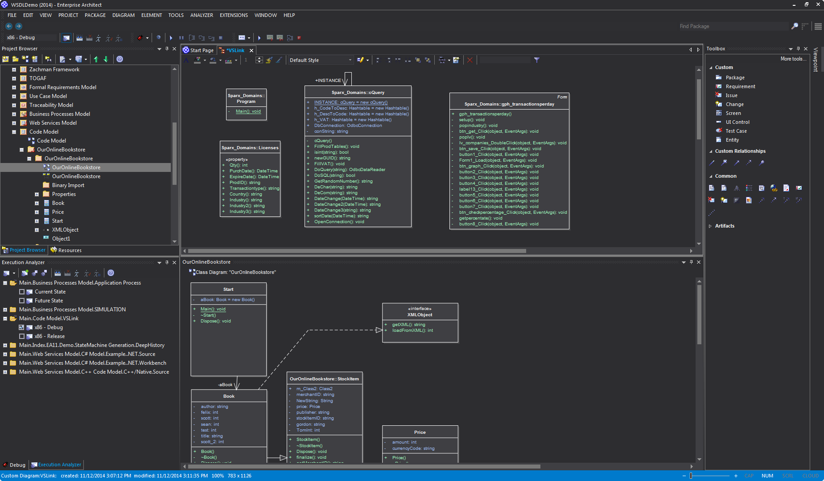Screen dimensions: 824x481
Task: Click the paintbrush apply style icon
Action: 269,60
